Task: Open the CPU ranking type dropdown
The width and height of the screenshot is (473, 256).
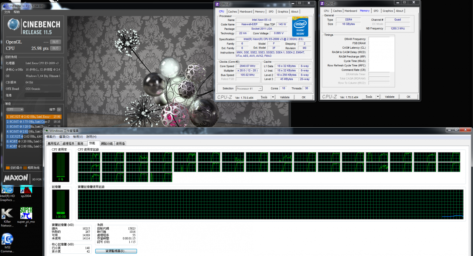Action: [x=15, y=110]
